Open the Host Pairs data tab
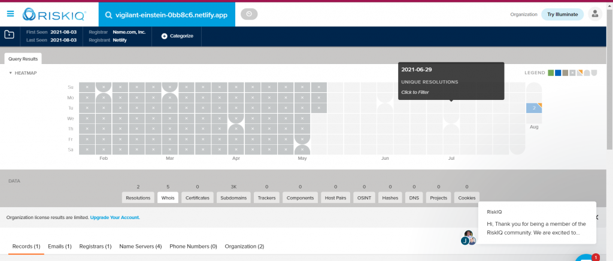This screenshot has width=613, height=261. point(335,198)
